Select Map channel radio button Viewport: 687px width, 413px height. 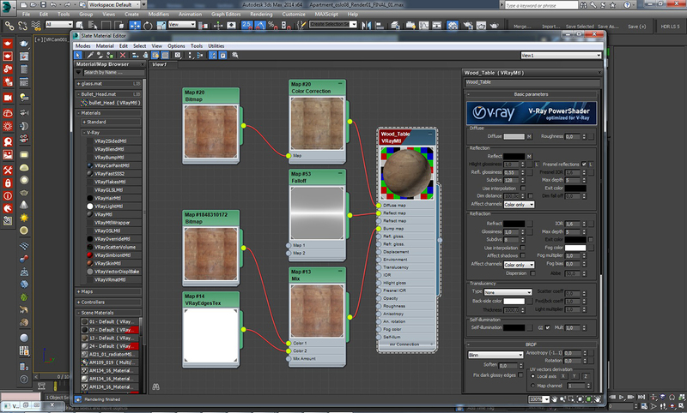(532, 386)
